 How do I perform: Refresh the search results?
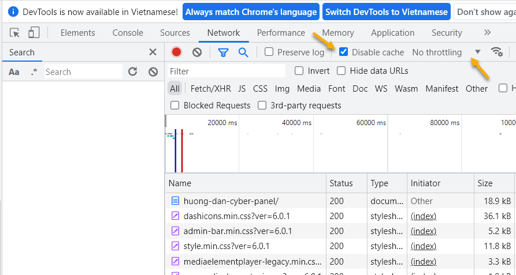132,71
